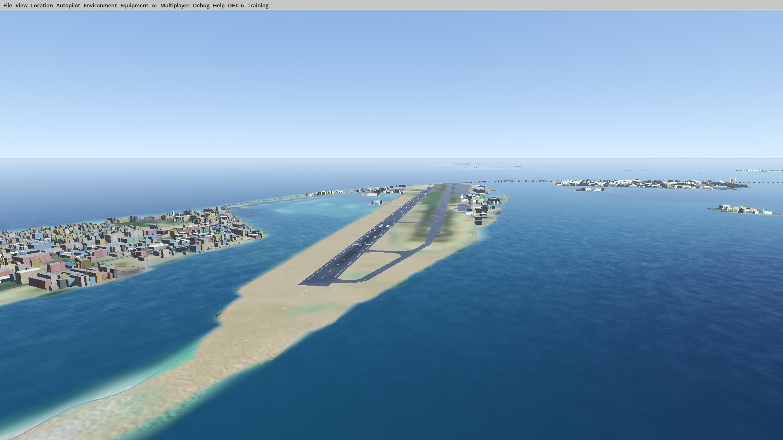The width and height of the screenshot is (783, 440).
Task: Open the Autopilot menu
Action: 68,5
